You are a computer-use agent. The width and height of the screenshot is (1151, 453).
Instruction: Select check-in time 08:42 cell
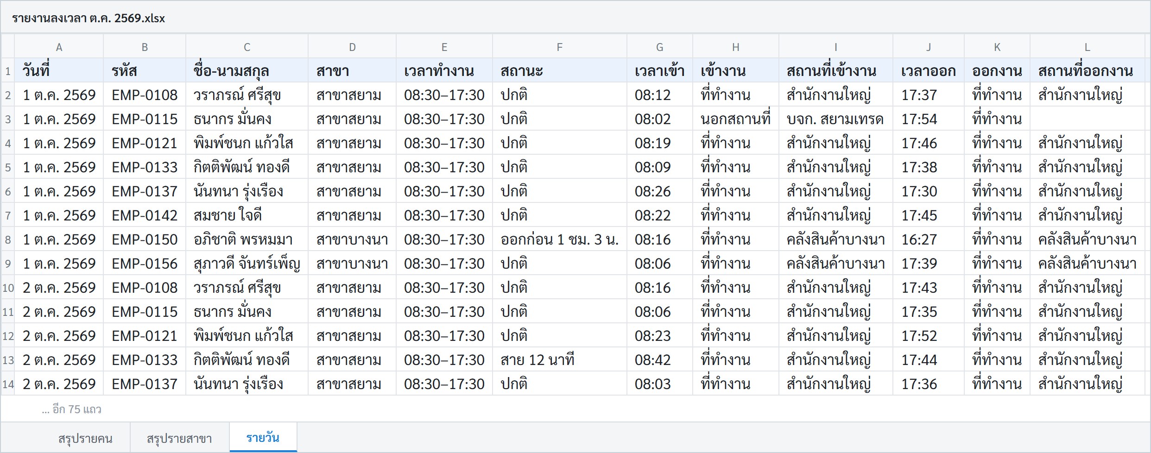660,360
